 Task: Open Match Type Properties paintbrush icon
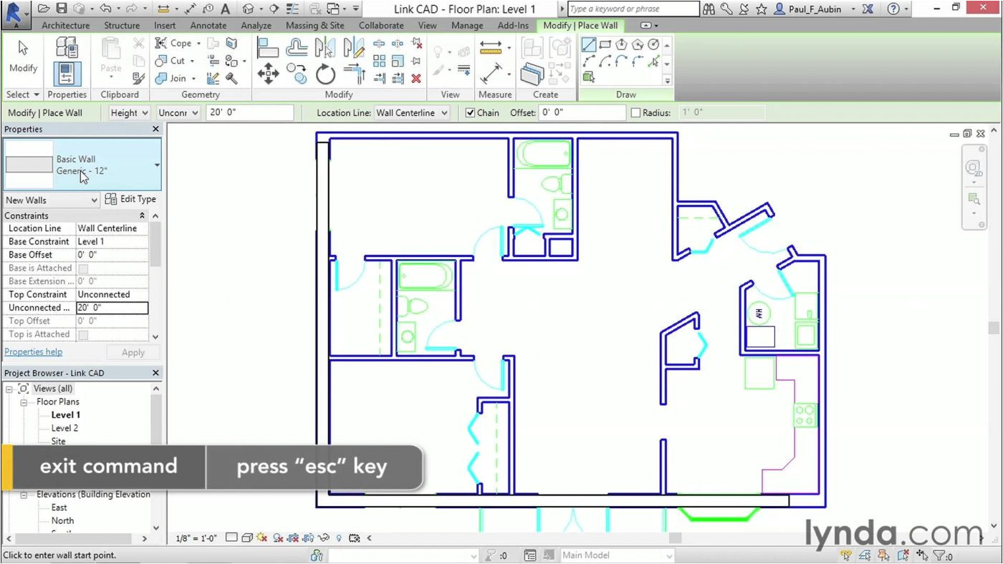pyautogui.click(x=139, y=79)
